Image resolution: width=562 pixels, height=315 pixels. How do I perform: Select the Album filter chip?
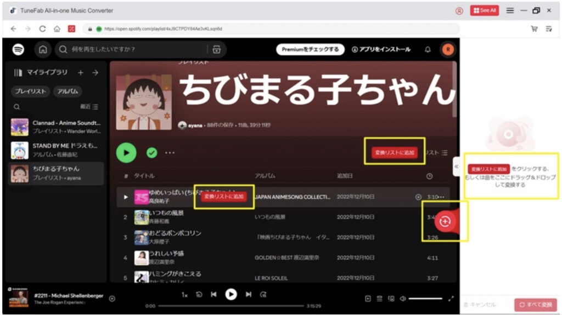tap(68, 91)
